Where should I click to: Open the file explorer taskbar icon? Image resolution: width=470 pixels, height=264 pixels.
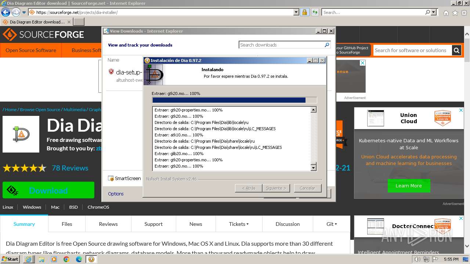[41, 259]
